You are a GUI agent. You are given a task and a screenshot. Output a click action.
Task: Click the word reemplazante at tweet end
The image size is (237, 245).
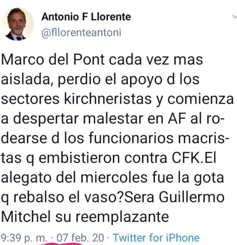pos(122,217)
